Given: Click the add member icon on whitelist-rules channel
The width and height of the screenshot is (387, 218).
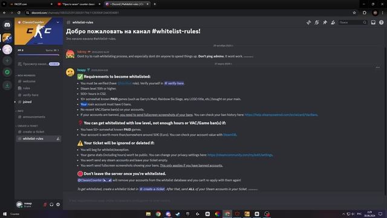Looking at the screenshot, I should click(58, 139).
